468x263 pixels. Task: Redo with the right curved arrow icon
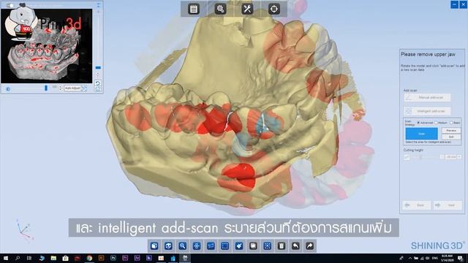pos(310,246)
